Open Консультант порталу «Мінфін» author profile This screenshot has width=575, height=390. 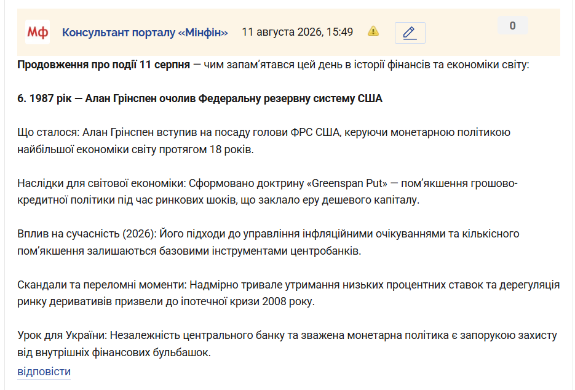pyautogui.click(x=145, y=32)
